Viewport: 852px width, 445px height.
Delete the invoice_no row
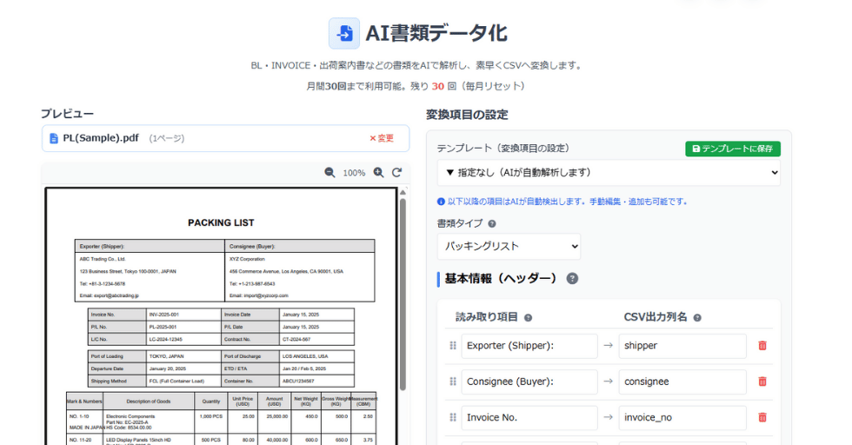762,417
